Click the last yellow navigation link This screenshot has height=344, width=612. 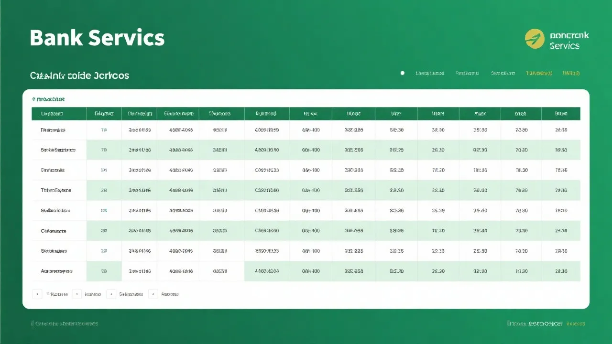[x=571, y=73]
